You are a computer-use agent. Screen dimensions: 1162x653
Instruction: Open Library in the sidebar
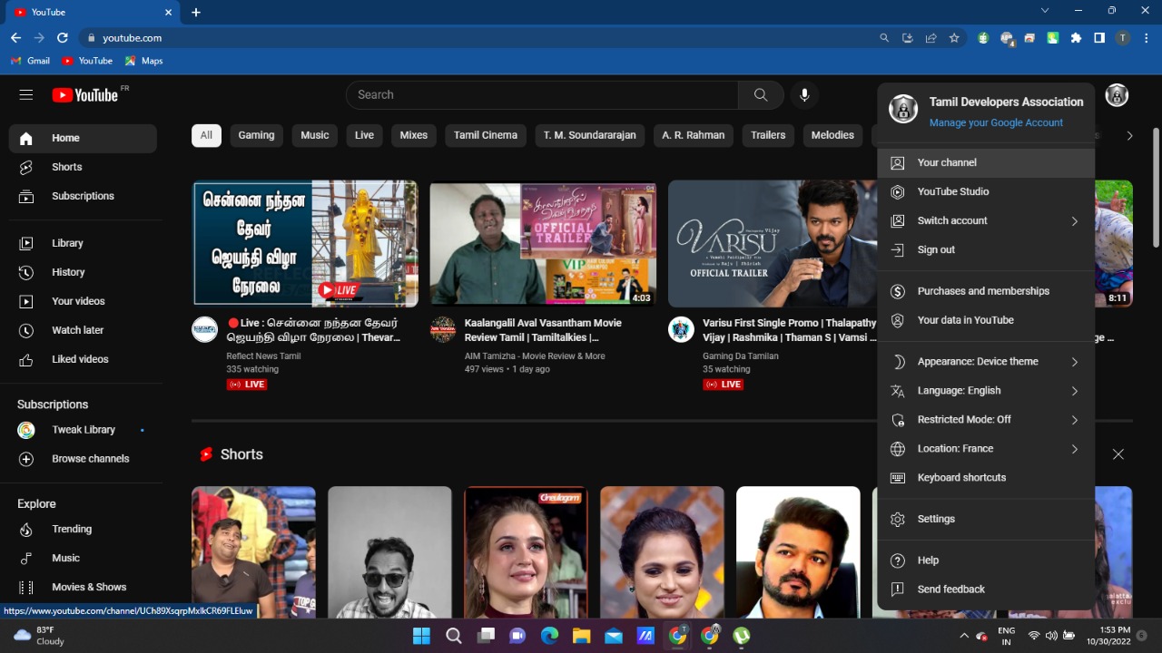[x=83, y=243]
